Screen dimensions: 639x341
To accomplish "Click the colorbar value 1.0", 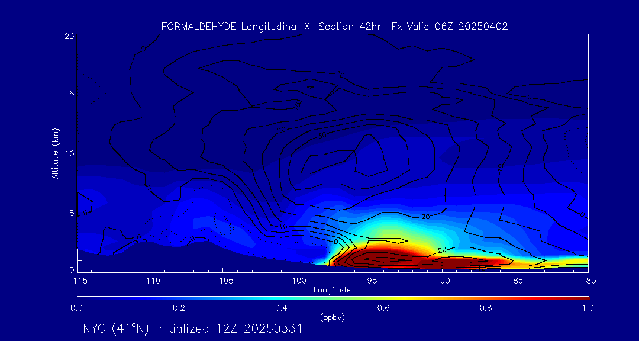I will tap(588, 308).
